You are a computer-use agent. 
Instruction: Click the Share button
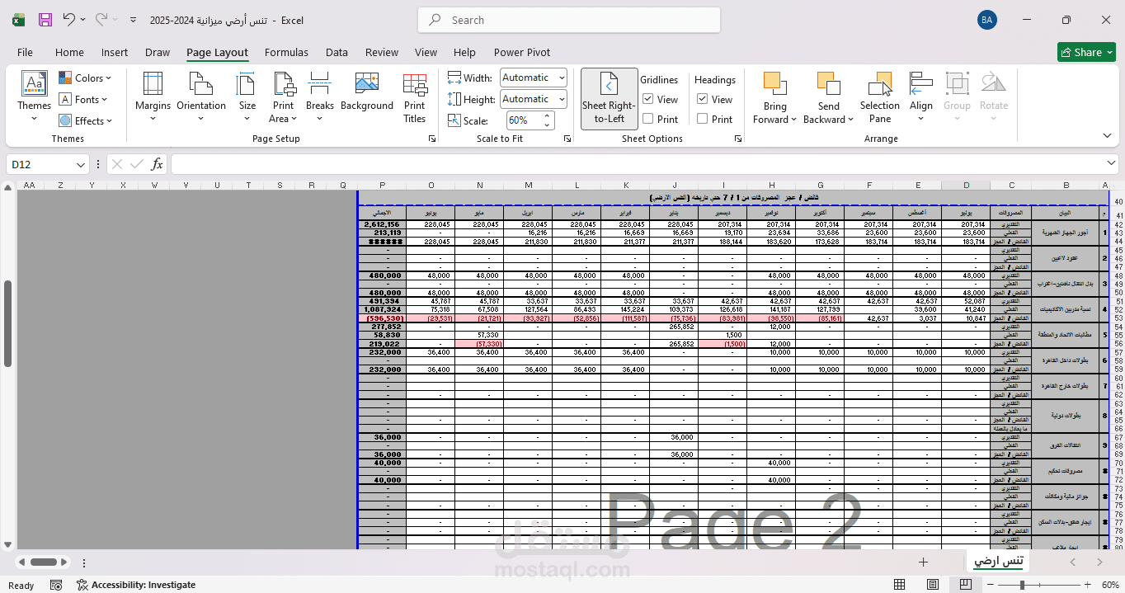tap(1086, 52)
